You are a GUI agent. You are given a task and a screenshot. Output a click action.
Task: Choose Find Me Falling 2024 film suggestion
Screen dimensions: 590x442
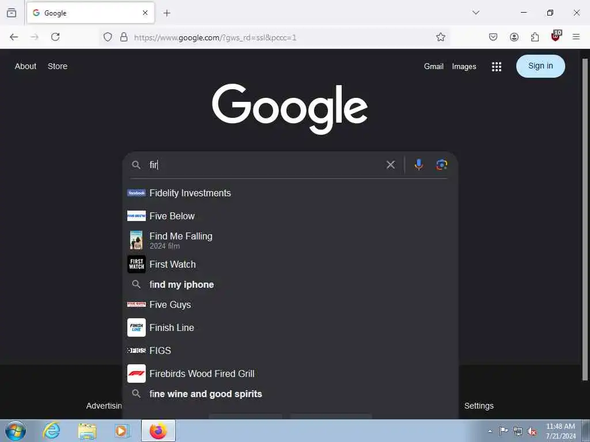click(x=290, y=240)
